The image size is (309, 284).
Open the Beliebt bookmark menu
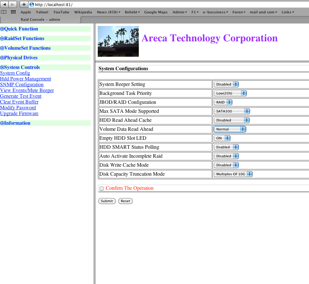tap(132, 12)
